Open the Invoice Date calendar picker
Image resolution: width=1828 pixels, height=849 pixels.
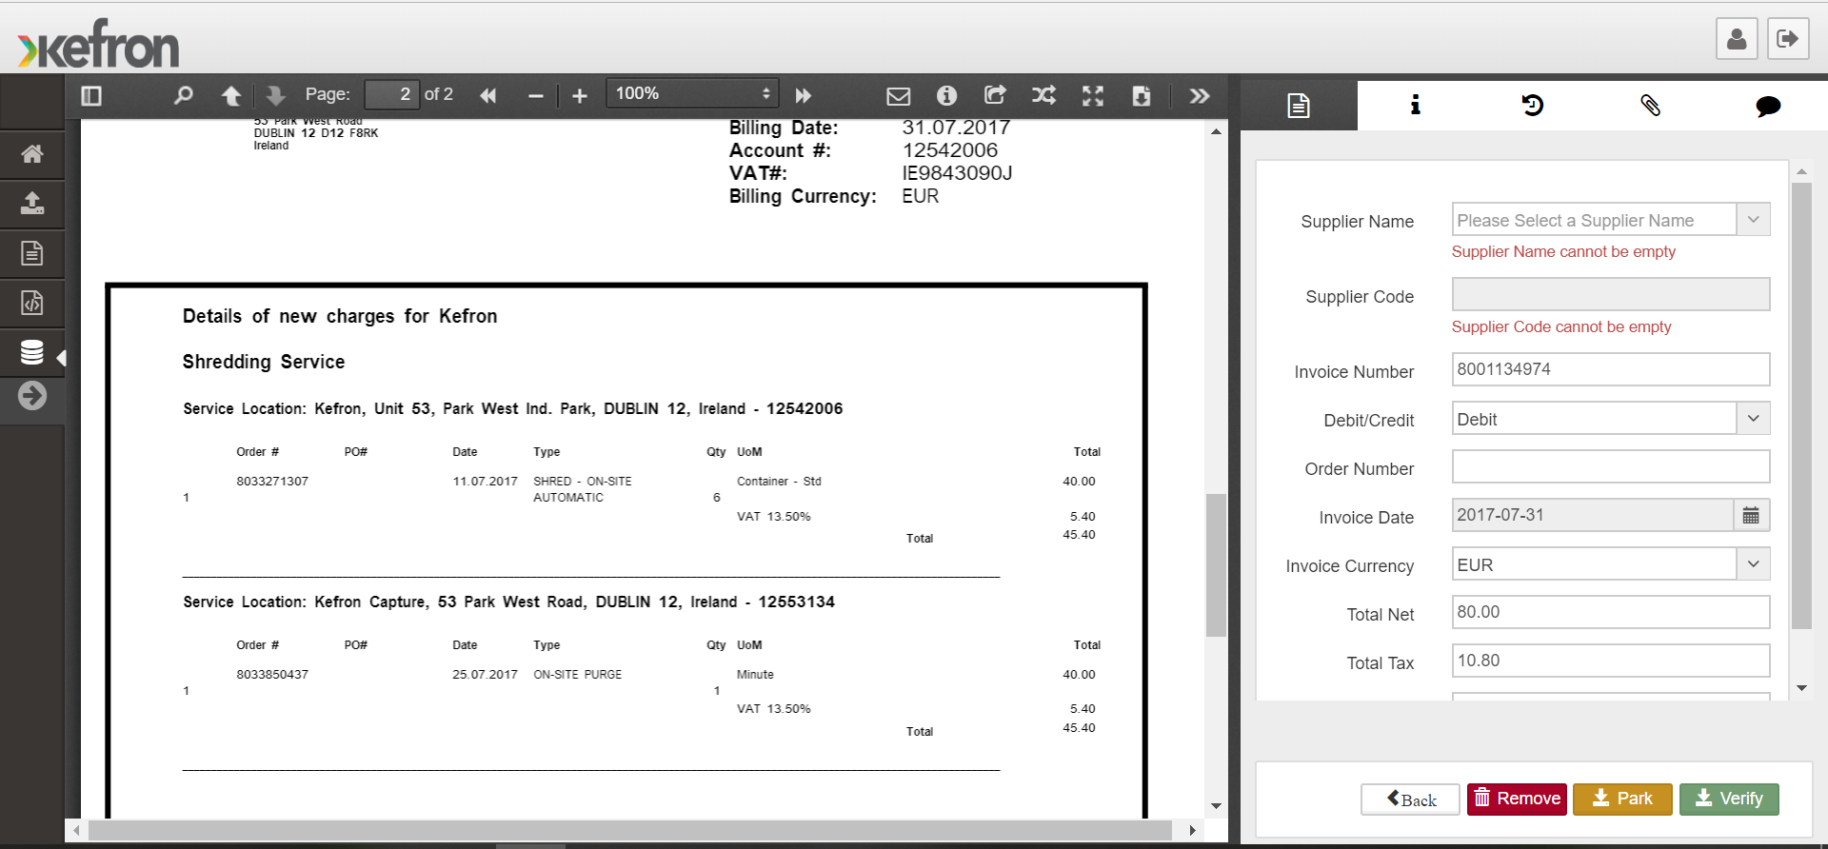coord(1751,515)
